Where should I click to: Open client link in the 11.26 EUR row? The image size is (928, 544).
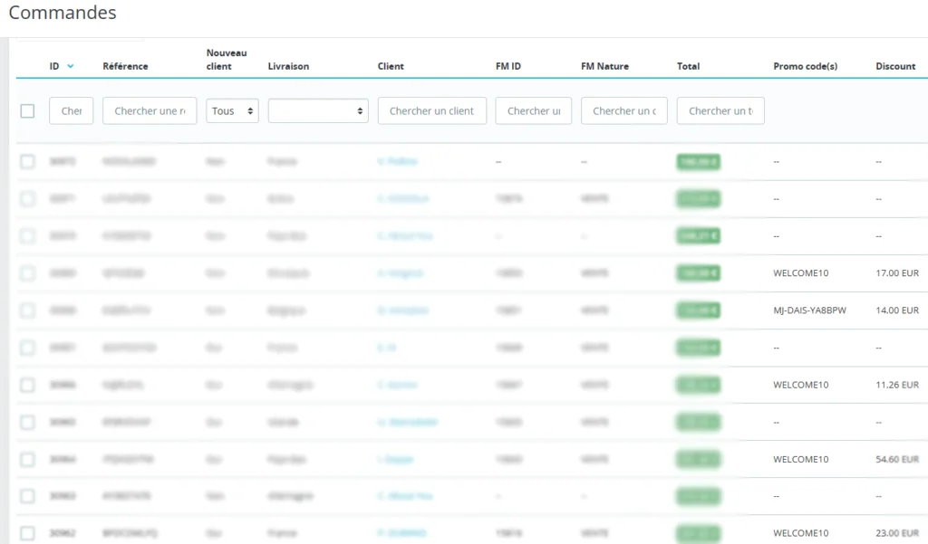397,385
